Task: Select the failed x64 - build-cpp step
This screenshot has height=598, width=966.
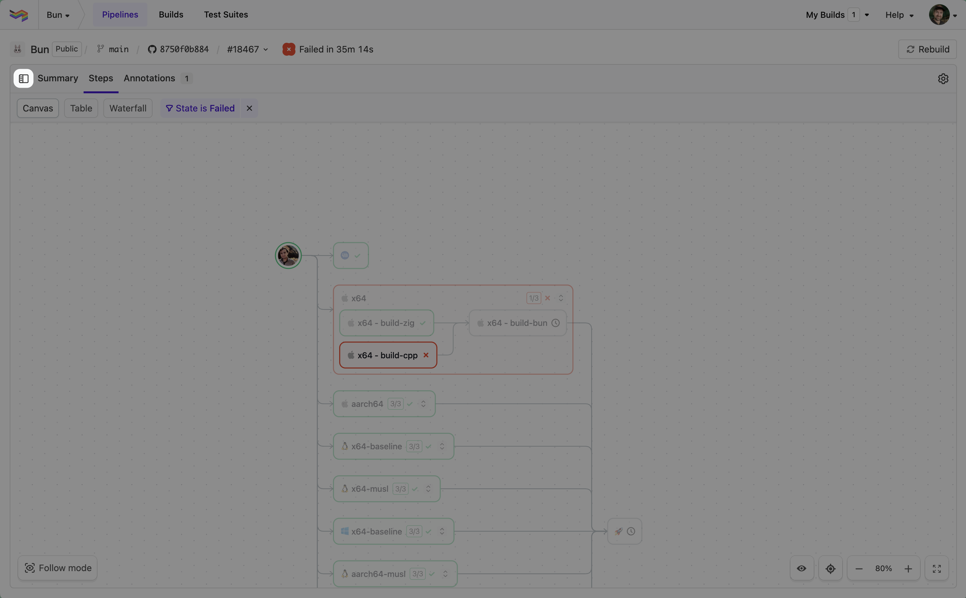Action: (387, 355)
